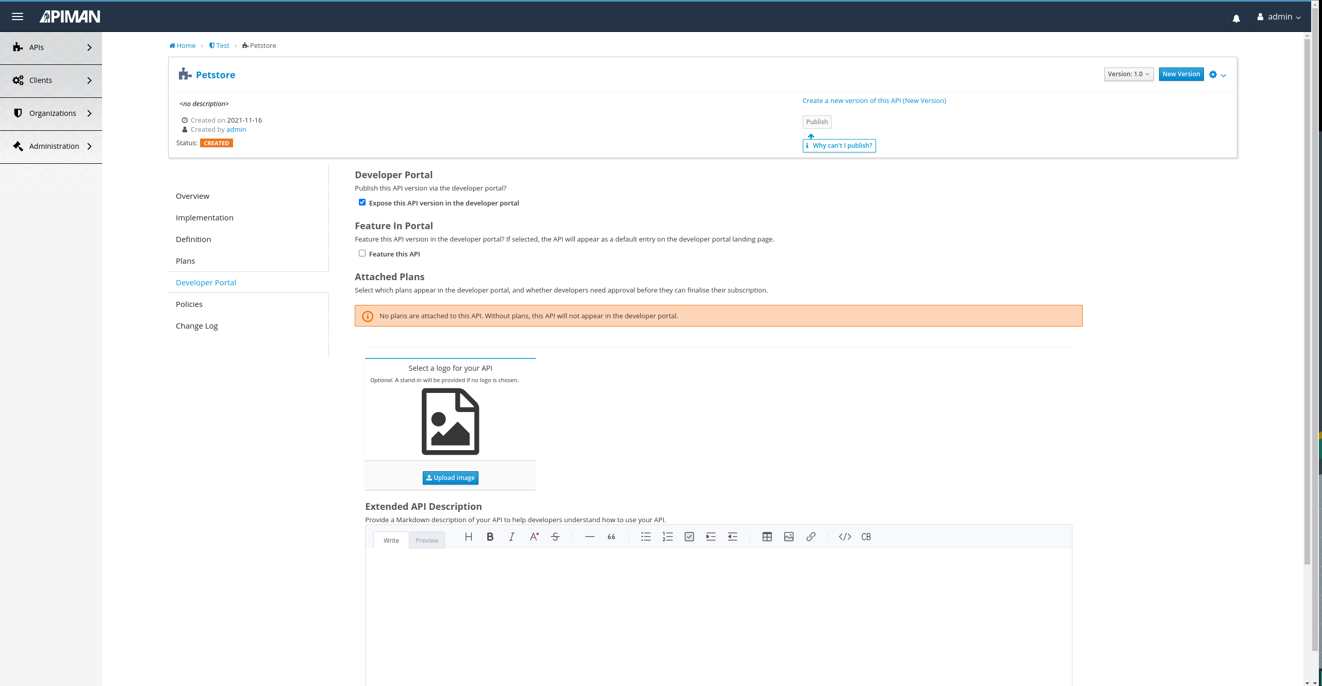Open the Policies section in the sidebar

[189, 304]
